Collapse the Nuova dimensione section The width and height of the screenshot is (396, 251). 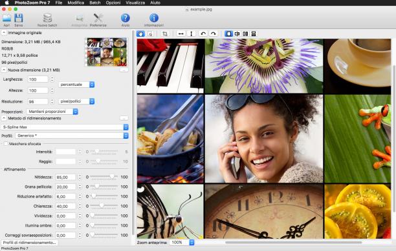tap(4, 70)
